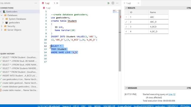
Task: Select the A_BC_D cell in results
Action: click(x=158, y=32)
